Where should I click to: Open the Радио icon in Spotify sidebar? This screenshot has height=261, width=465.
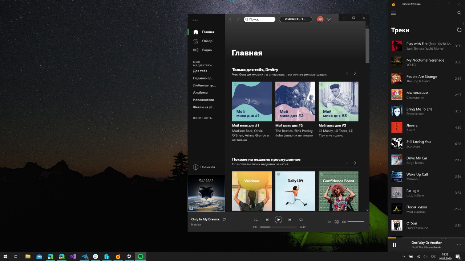click(x=196, y=50)
